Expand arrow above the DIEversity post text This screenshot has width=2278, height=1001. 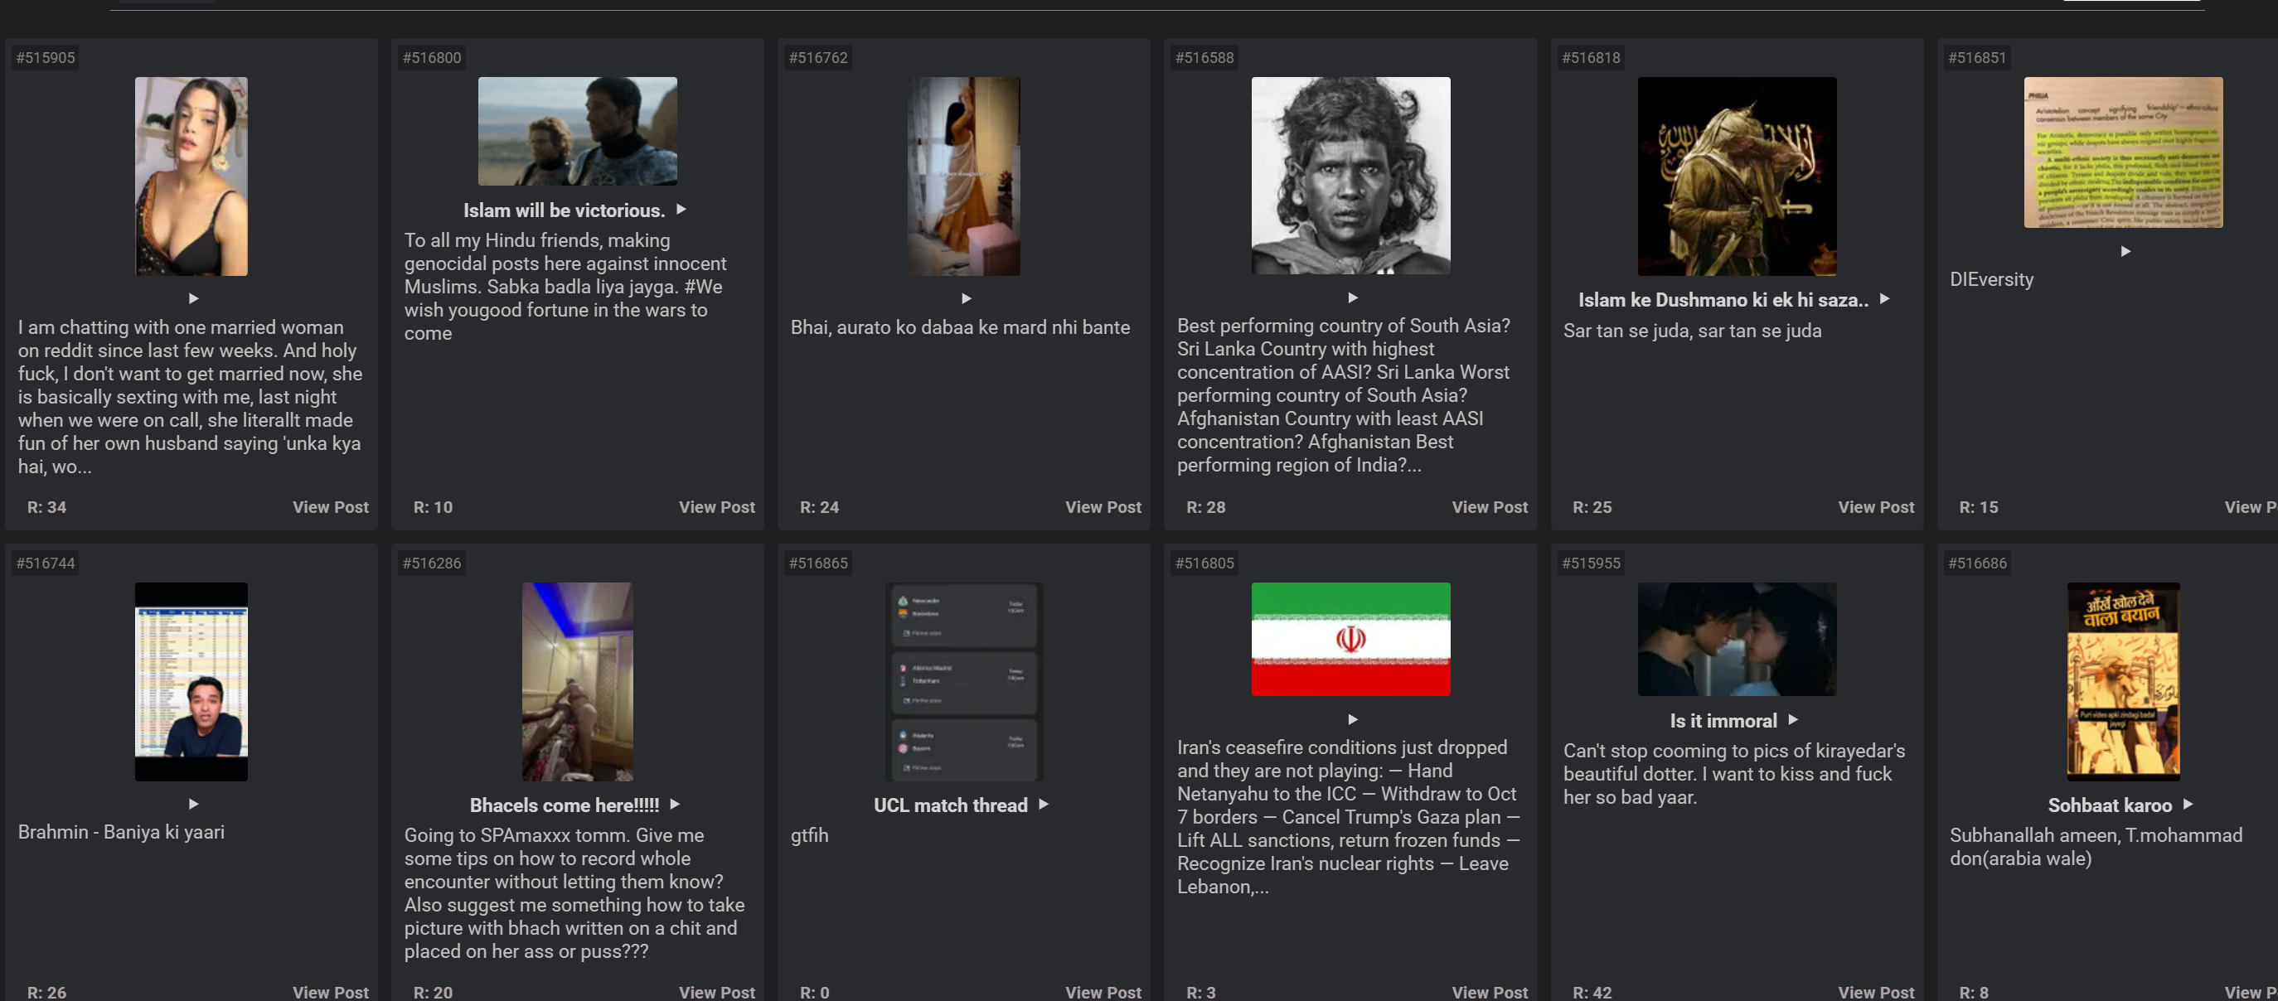pos(2125,251)
